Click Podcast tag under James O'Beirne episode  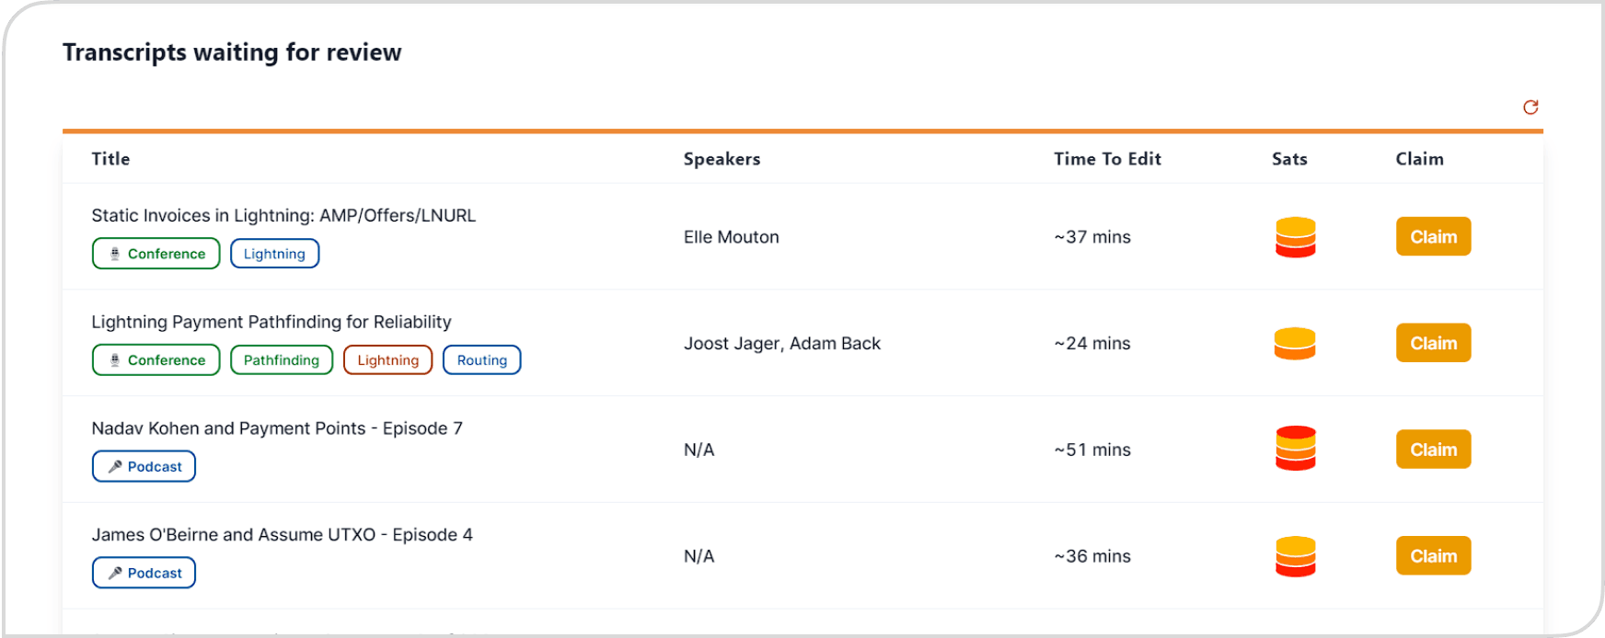pyautogui.click(x=144, y=574)
